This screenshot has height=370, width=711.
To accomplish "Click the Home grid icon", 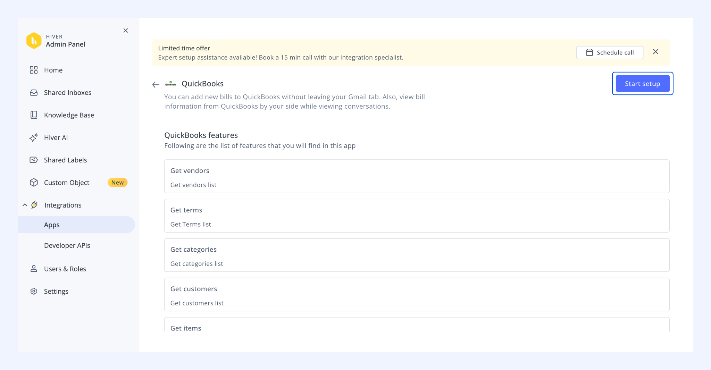I will (x=34, y=70).
